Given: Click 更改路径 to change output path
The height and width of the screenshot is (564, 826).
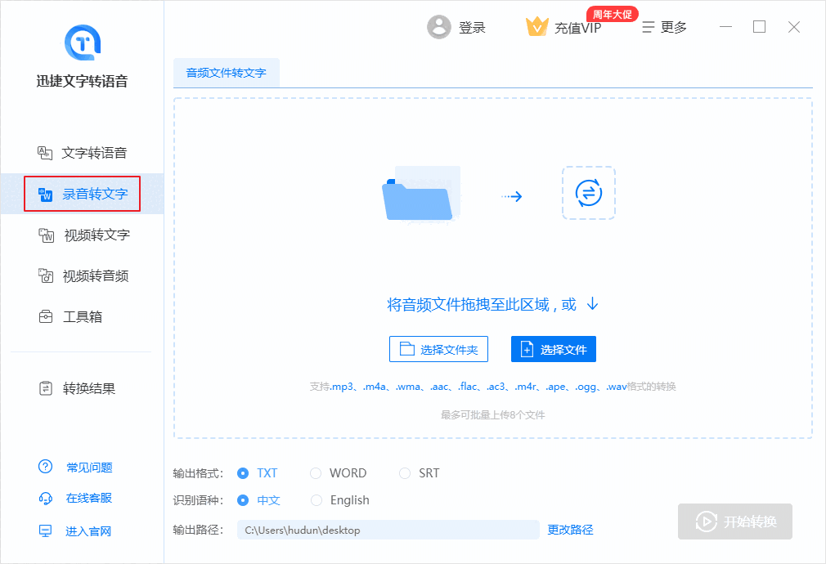Looking at the screenshot, I should (x=570, y=530).
